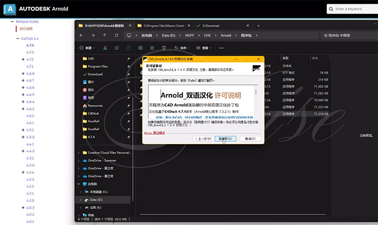This screenshot has width=378, height=225.
Task: Click the Autodesk Arnold logo icon
Action: pyautogui.click(x=10, y=9)
